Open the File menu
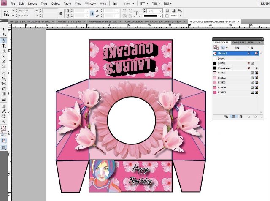 13,3
